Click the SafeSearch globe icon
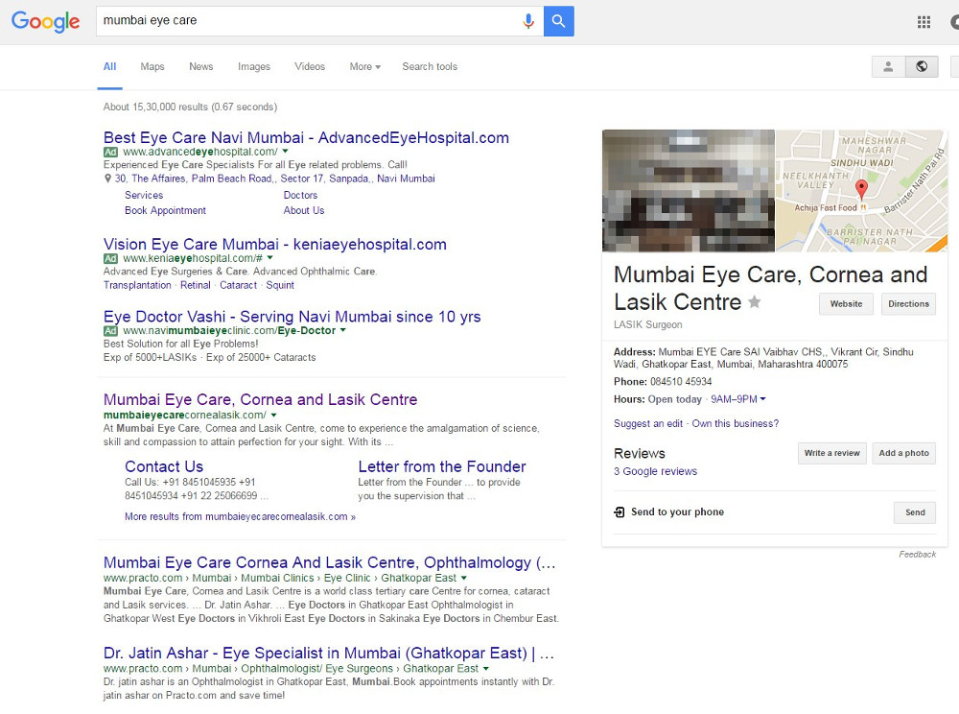The height and width of the screenshot is (714, 959). [922, 66]
